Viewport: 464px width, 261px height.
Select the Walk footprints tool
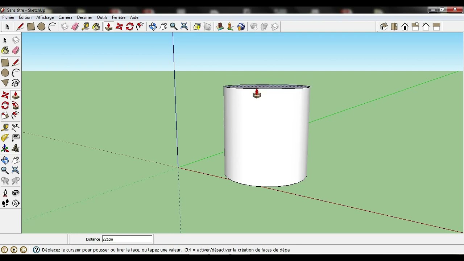[x=5, y=203]
